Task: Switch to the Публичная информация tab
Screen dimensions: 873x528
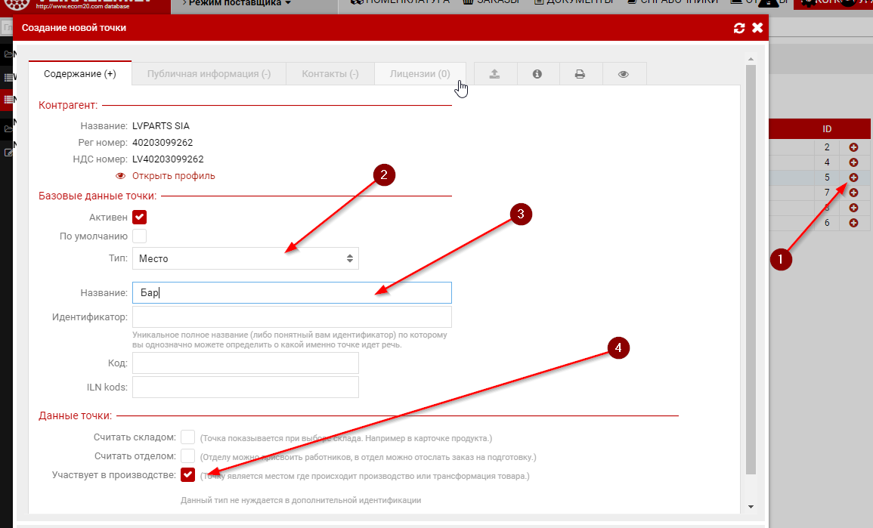Action: (x=209, y=74)
